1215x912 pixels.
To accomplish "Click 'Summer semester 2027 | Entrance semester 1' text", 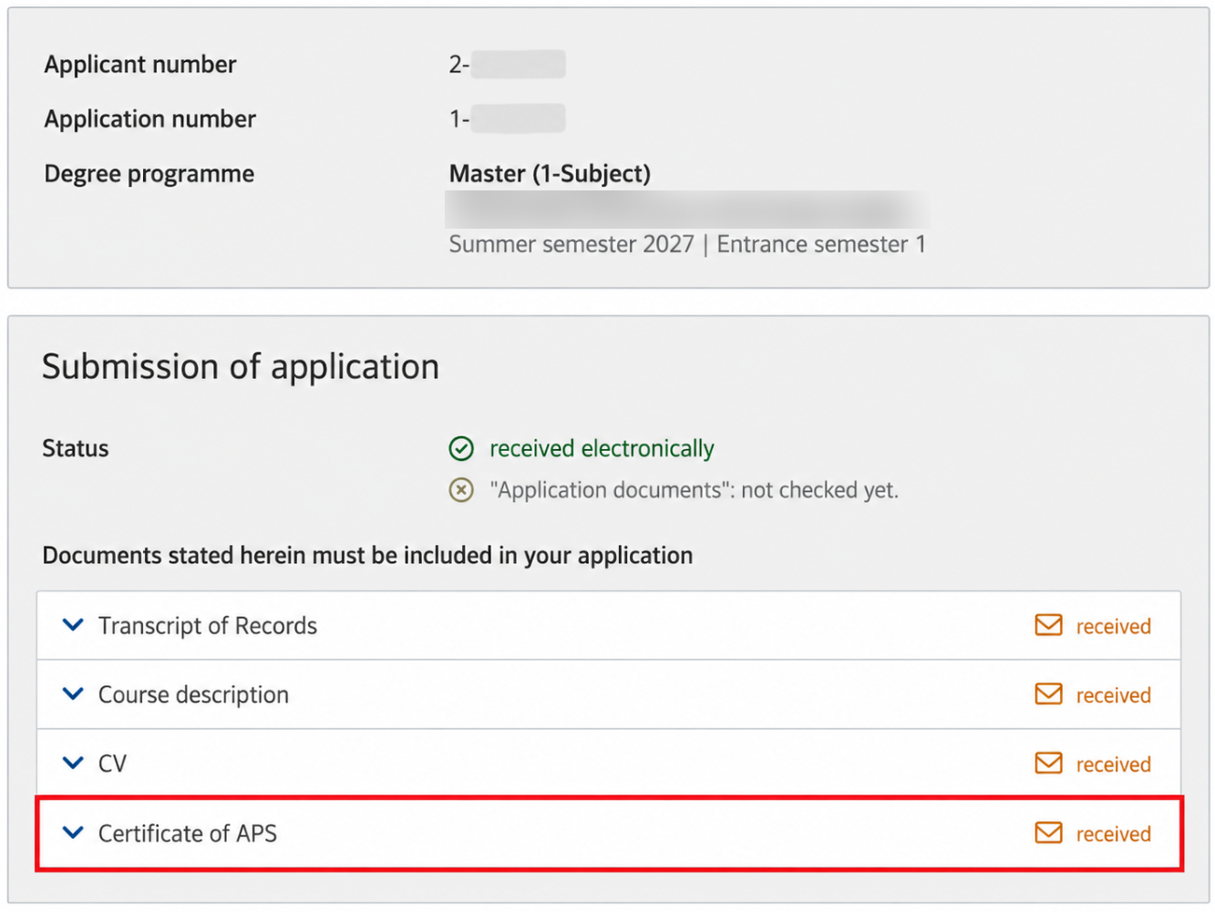I will [x=687, y=244].
